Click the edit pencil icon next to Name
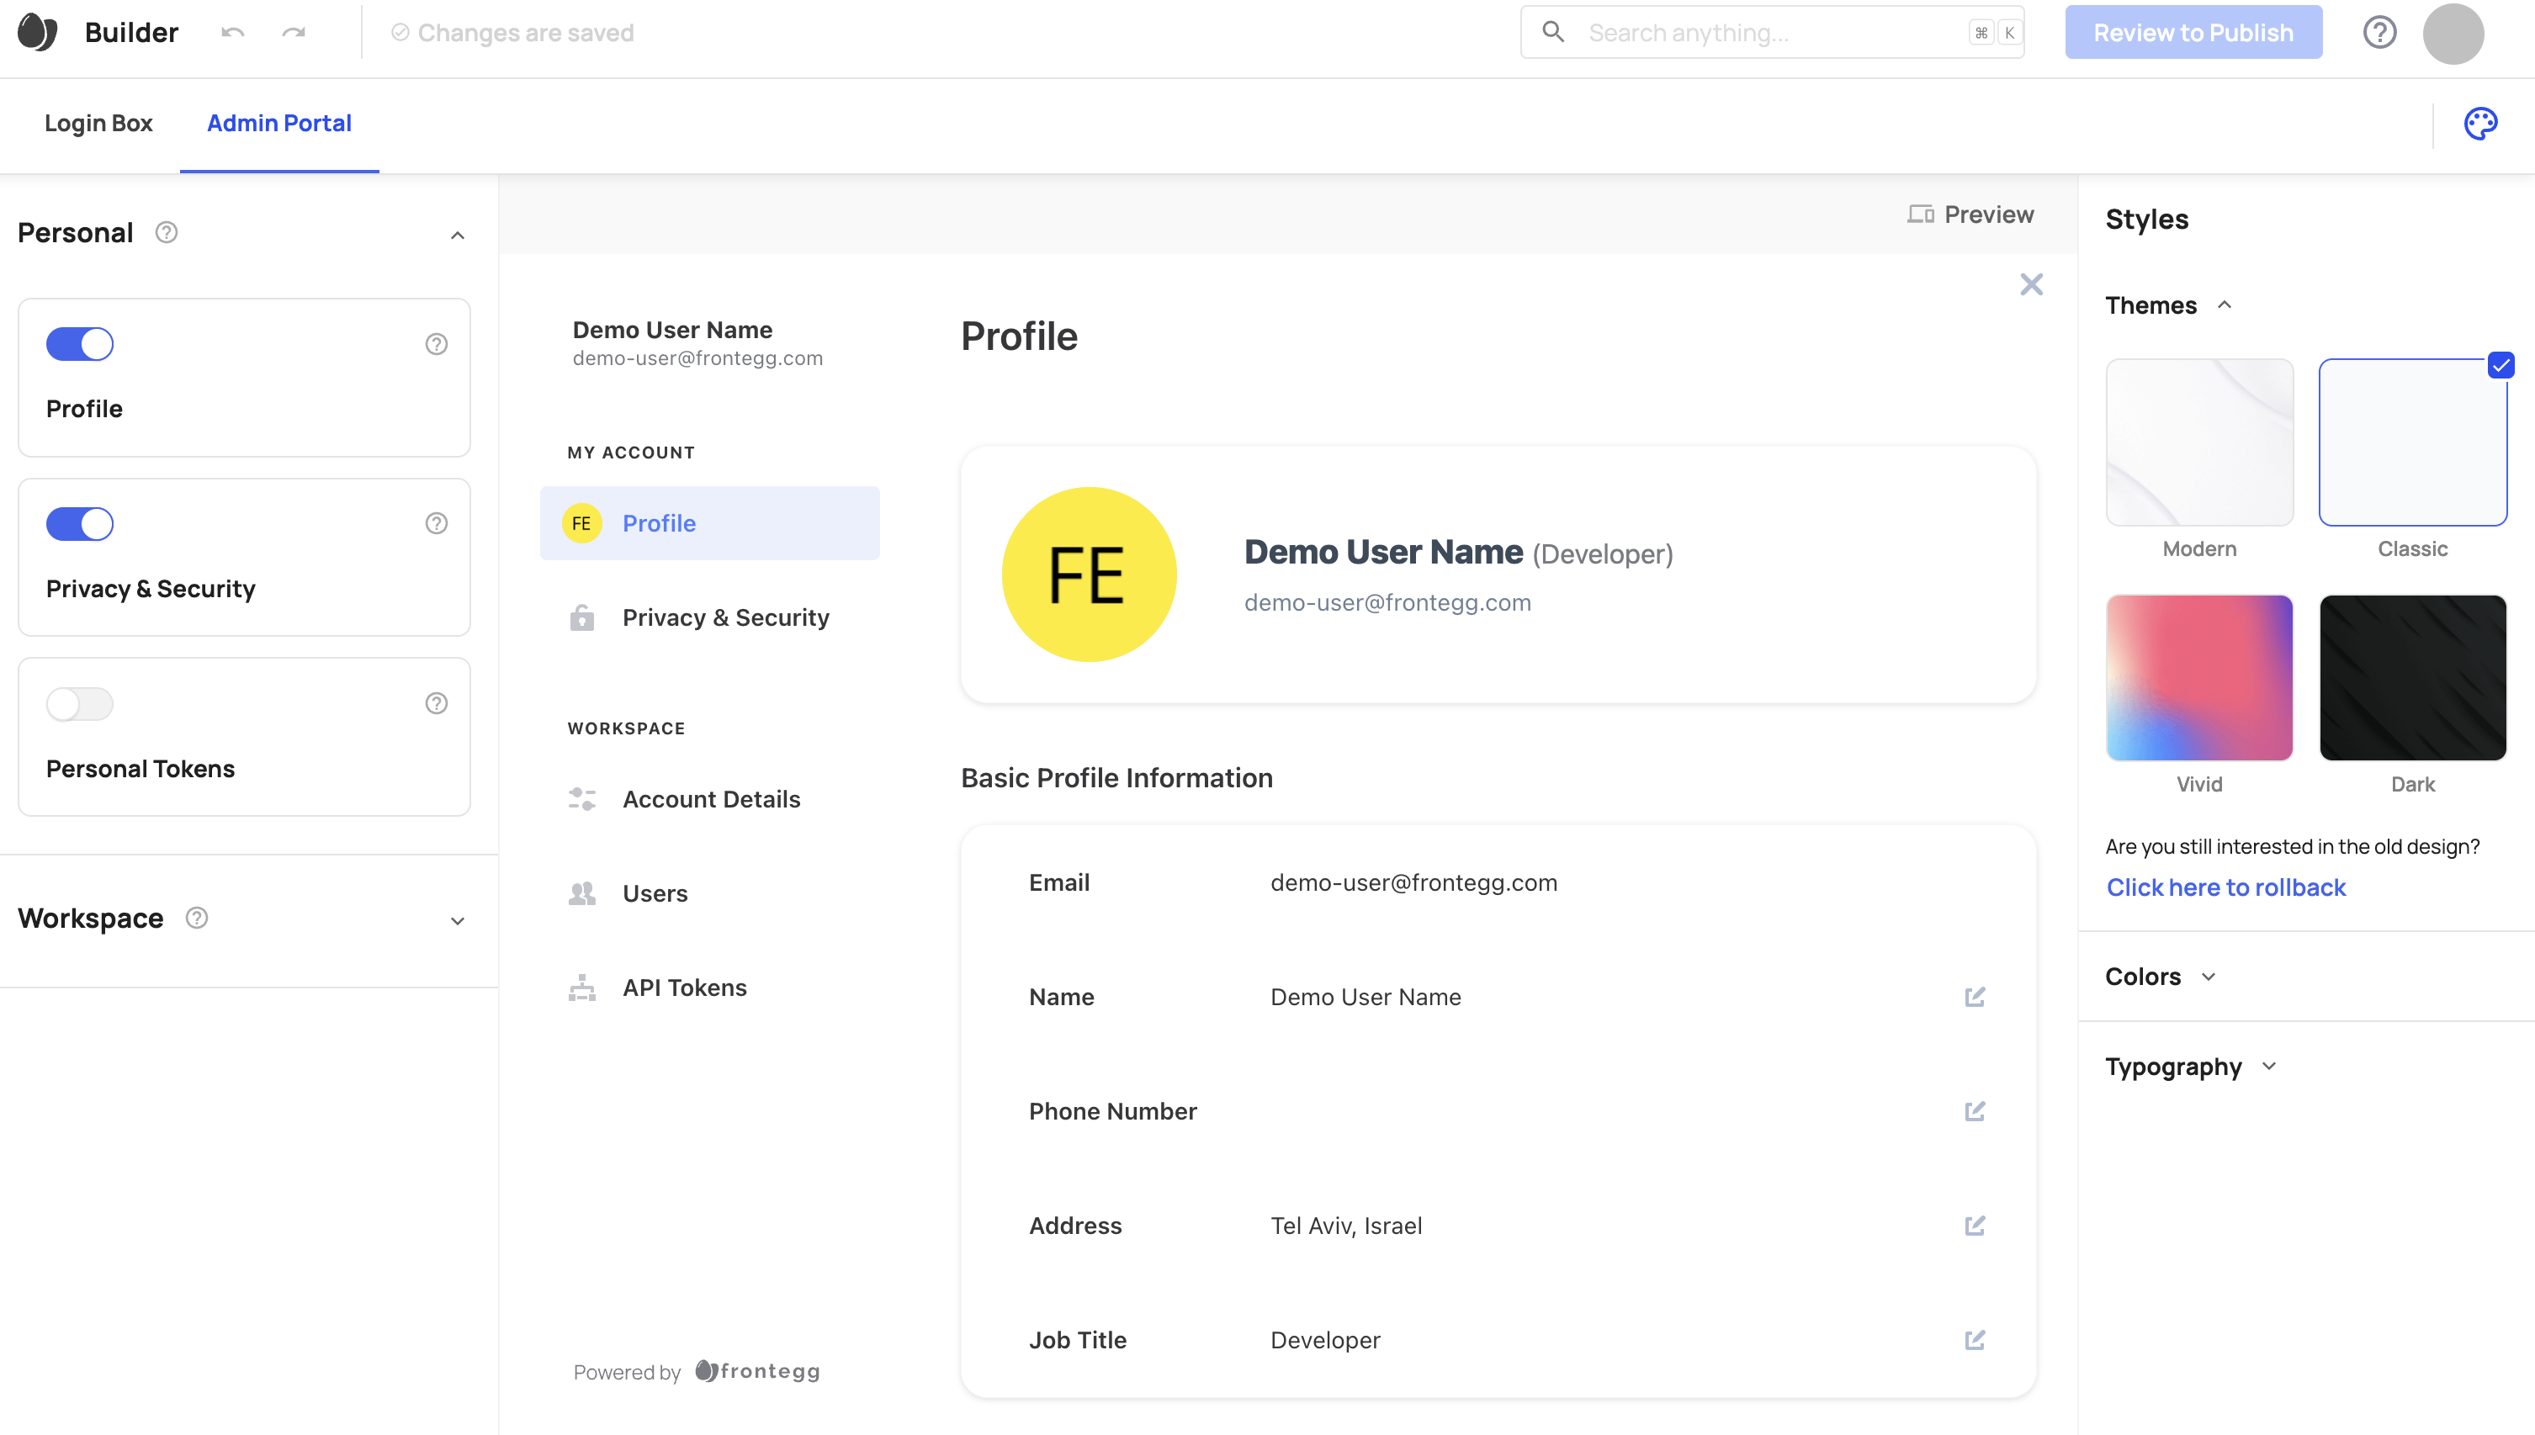 [1975, 996]
